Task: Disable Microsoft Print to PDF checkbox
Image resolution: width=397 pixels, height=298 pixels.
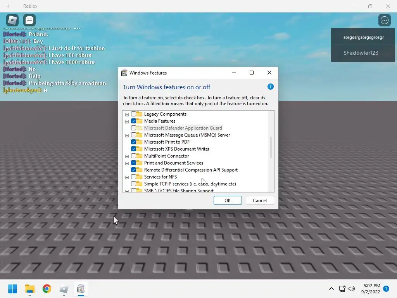Action: 133,142
